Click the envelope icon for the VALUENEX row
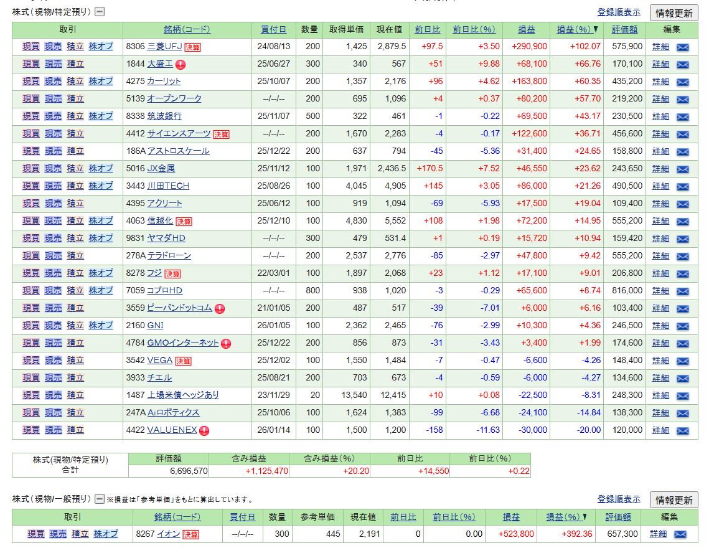Viewport: 709px width, 553px height. coord(682,430)
